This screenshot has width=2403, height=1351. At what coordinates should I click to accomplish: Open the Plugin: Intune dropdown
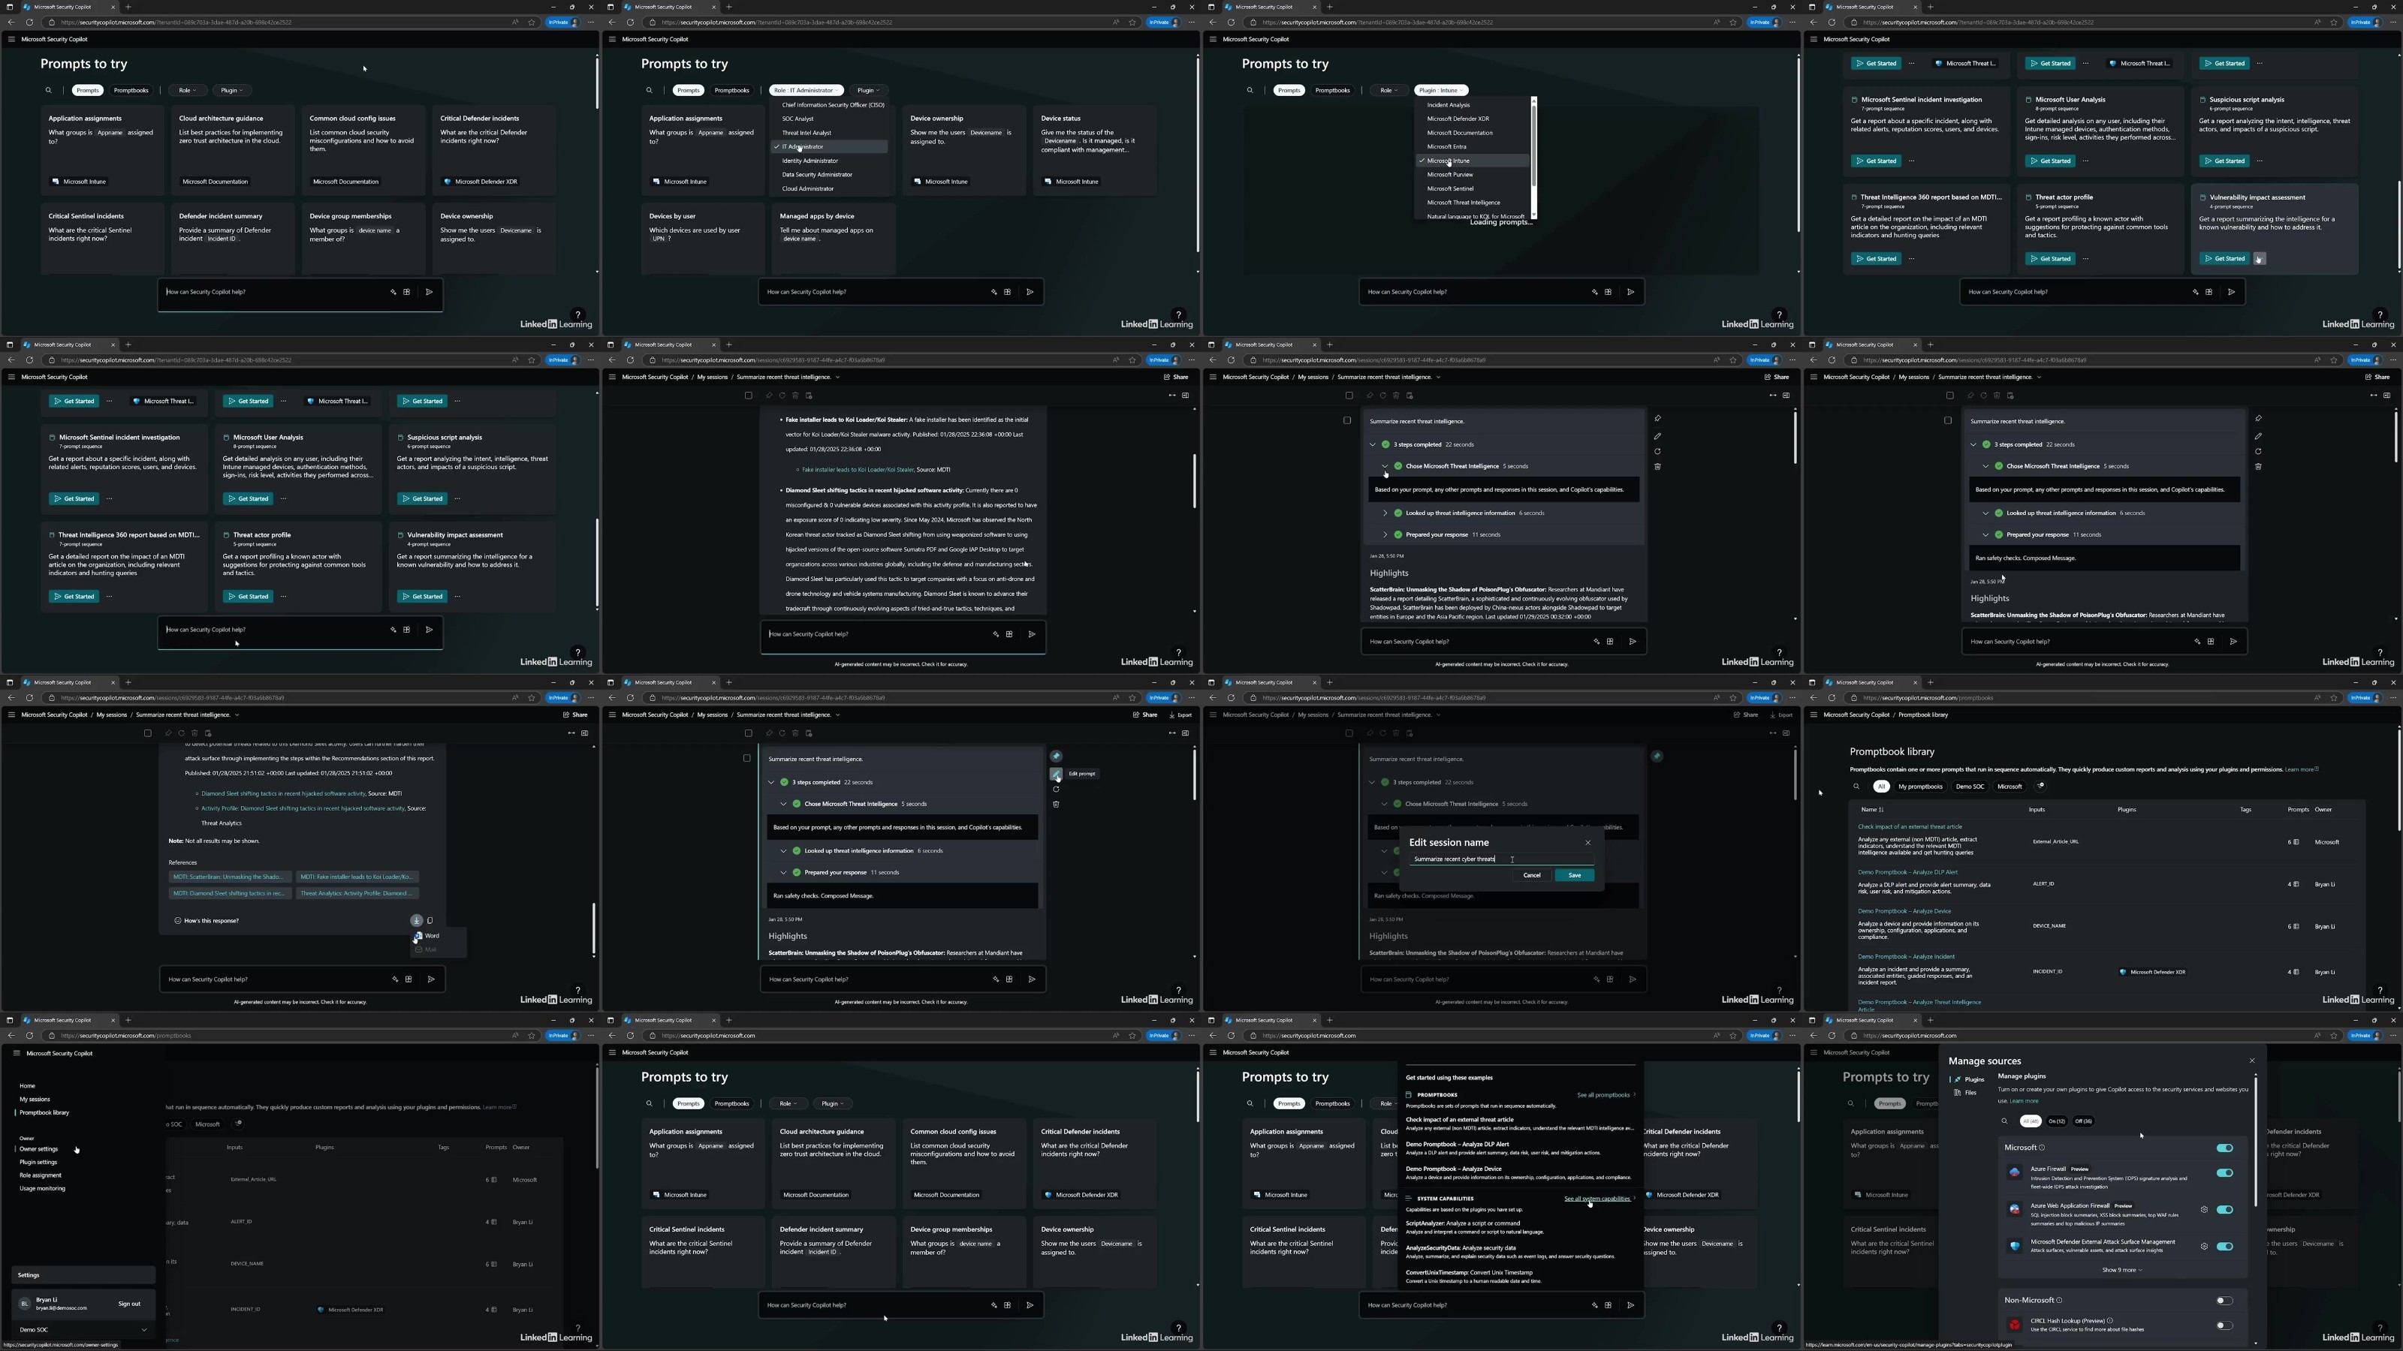point(1441,90)
